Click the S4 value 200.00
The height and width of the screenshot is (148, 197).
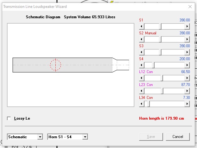click(x=185, y=59)
